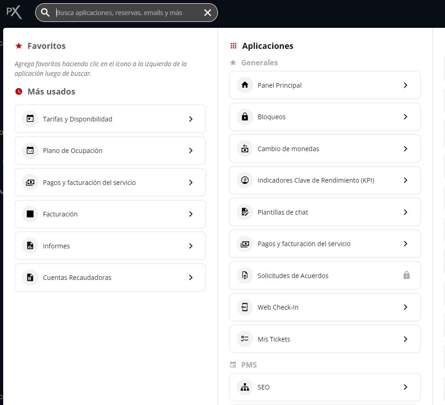Viewport: 445px width, 405px height.
Task: Click the KPI gauge icon
Action: click(x=245, y=180)
